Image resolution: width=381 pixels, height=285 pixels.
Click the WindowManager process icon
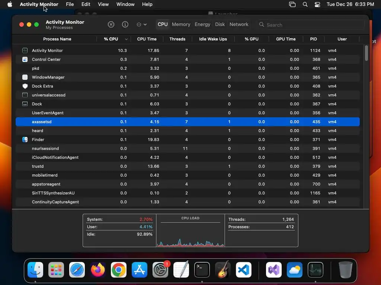[x=25, y=77]
